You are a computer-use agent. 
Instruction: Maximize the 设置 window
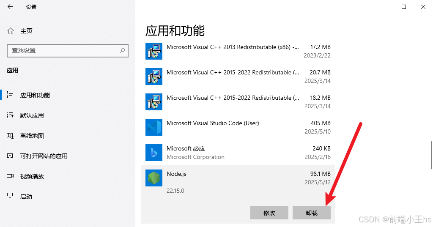tap(404, 7)
